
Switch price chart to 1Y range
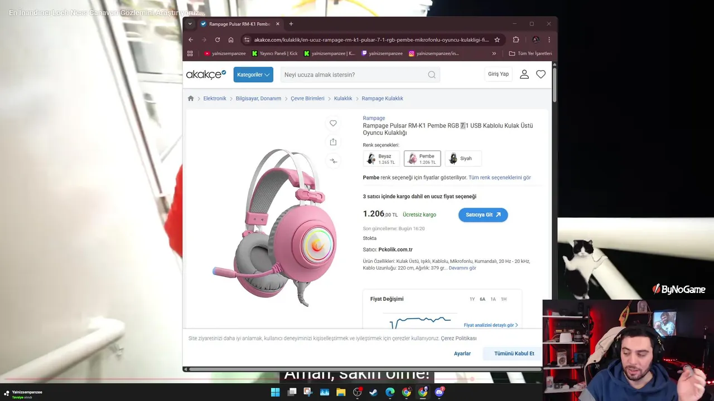[x=472, y=299]
